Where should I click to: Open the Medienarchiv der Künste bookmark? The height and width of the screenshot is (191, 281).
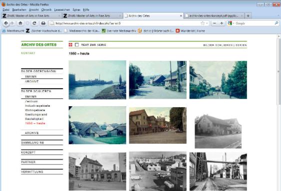coord(82,31)
